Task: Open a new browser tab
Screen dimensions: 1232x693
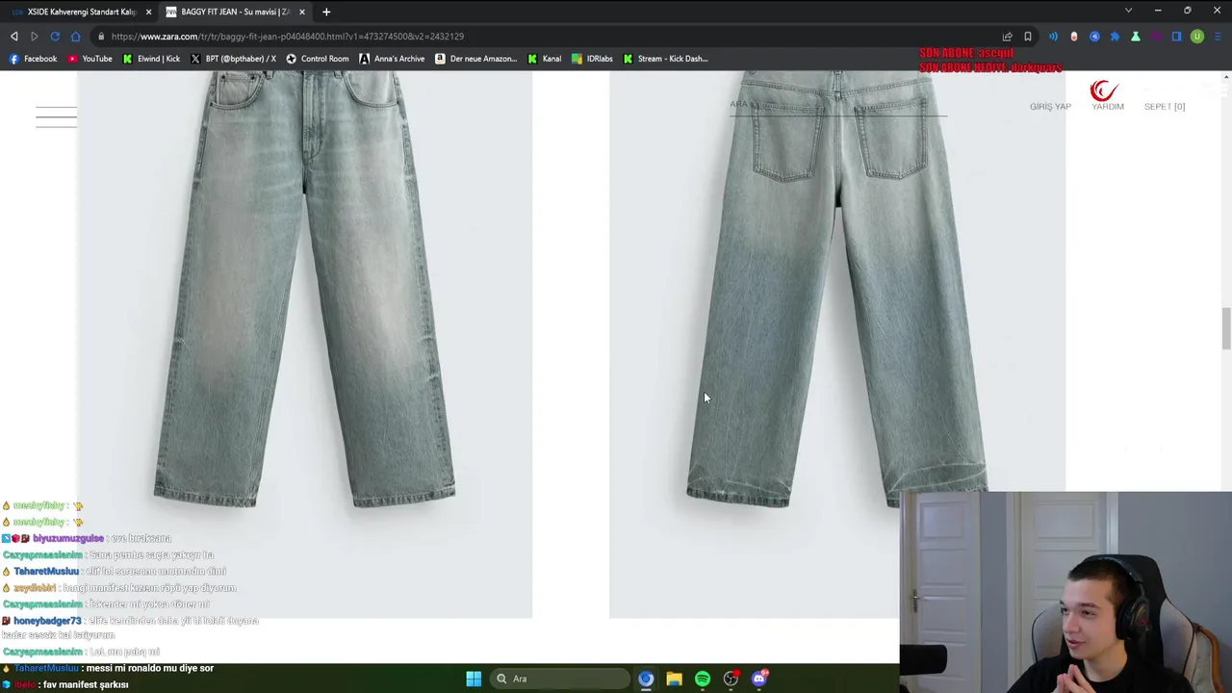Action: coord(326,12)
